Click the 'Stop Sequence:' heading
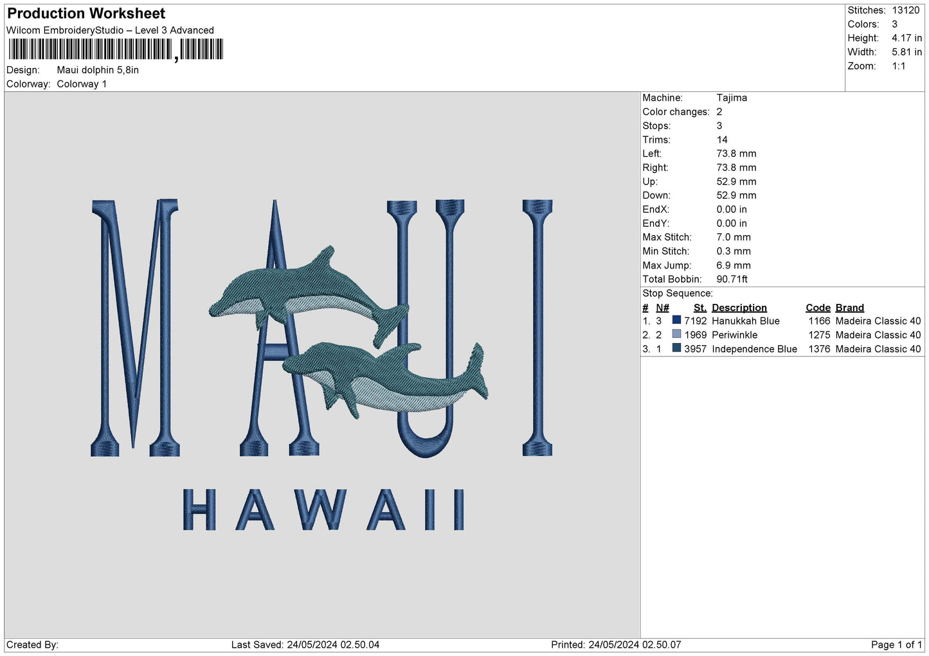Viewport: 929px width, 656px height. point(678,294)
